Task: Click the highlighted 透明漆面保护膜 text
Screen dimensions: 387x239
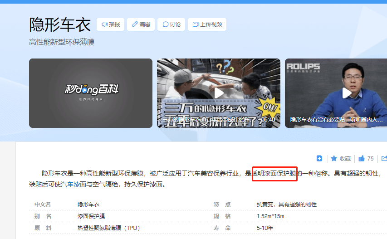Action: point(274,173)
